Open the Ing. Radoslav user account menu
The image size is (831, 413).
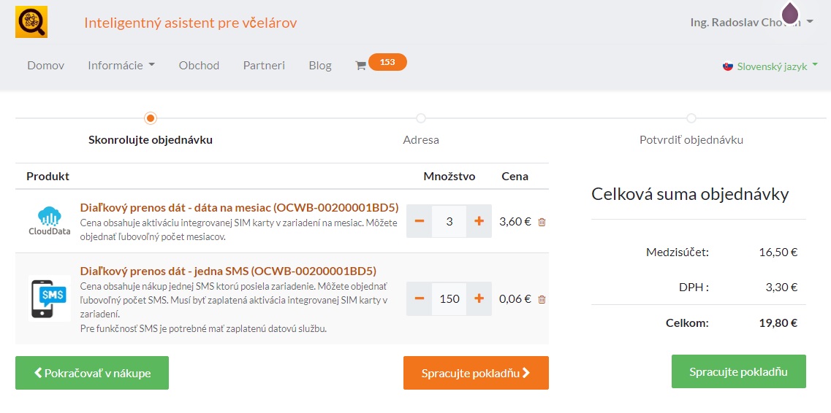point(751,23)
